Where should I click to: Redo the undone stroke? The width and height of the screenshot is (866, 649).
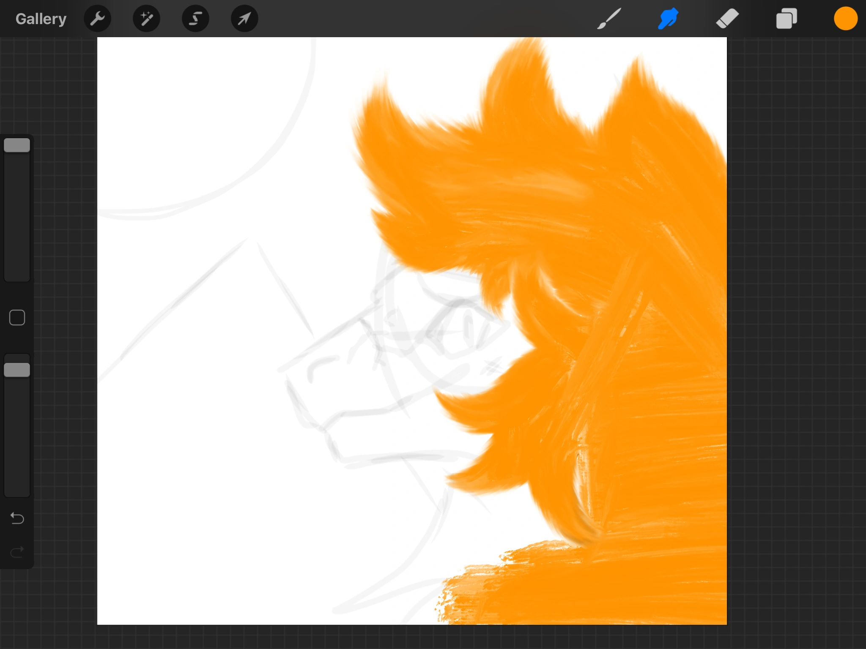coord(17,551)
